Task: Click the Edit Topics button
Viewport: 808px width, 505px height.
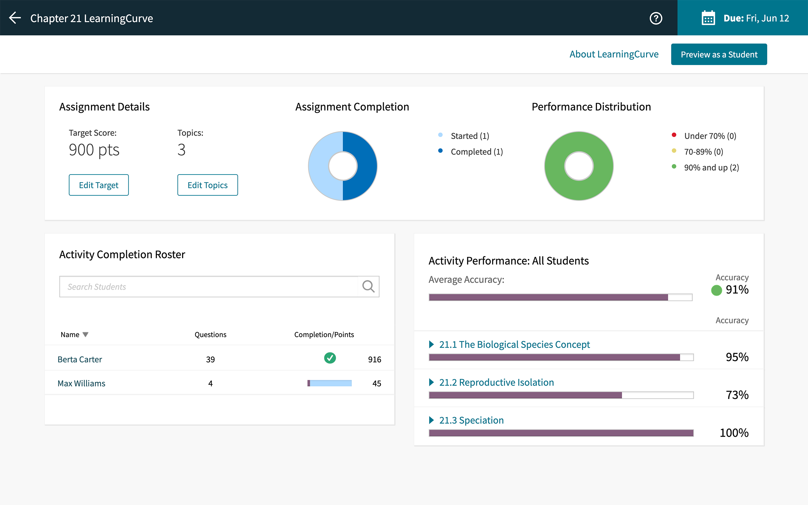Action: coord(208,185)
